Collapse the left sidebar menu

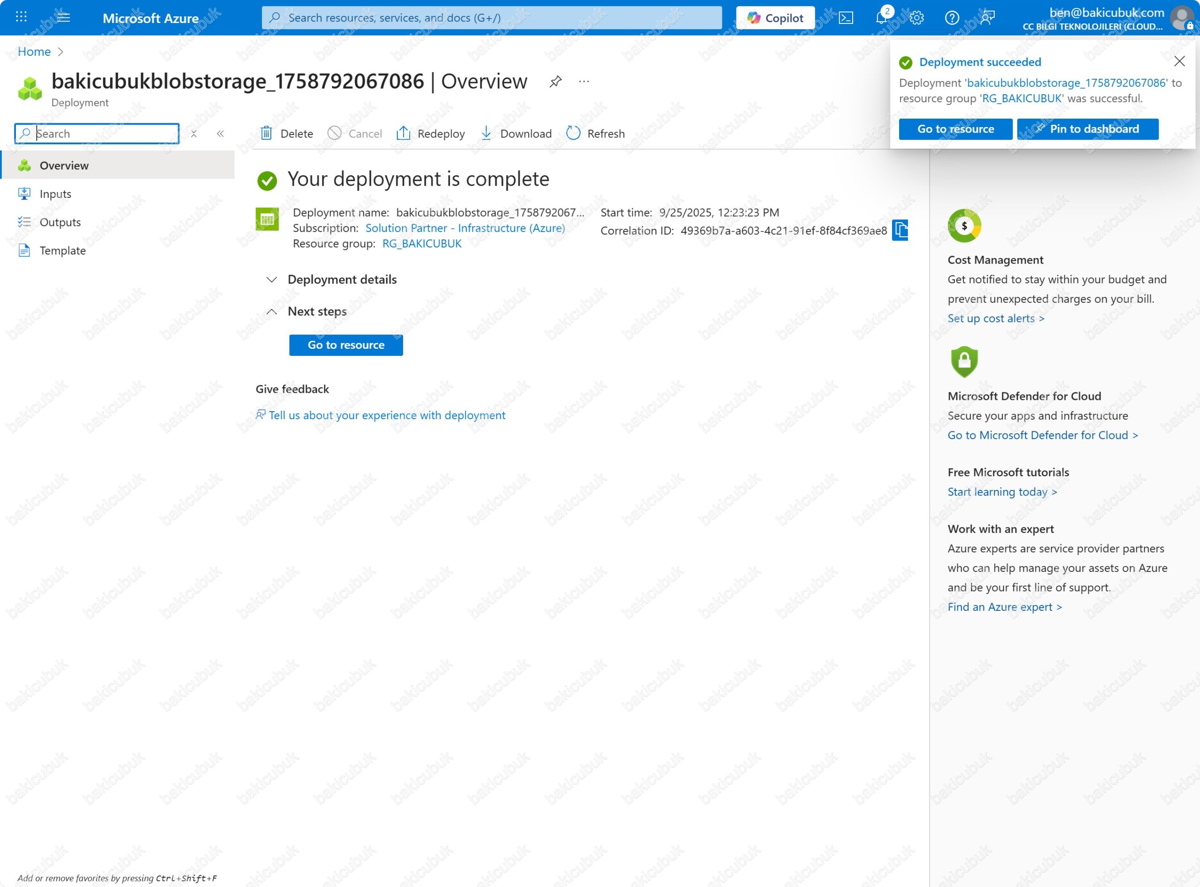pos(220,134)
